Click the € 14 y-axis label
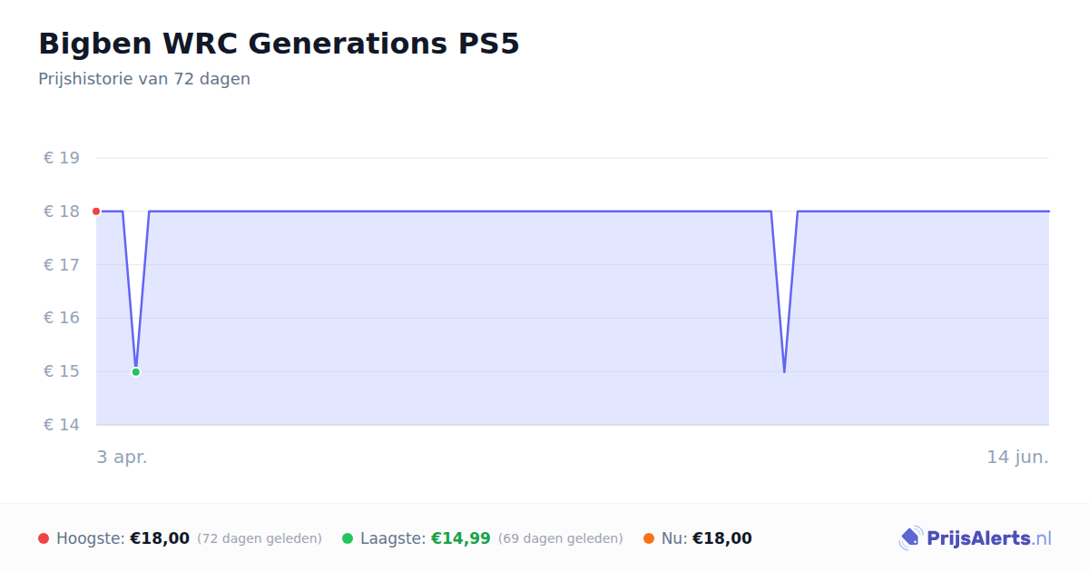The image size is (1089, 572). [x=62, y=425]
